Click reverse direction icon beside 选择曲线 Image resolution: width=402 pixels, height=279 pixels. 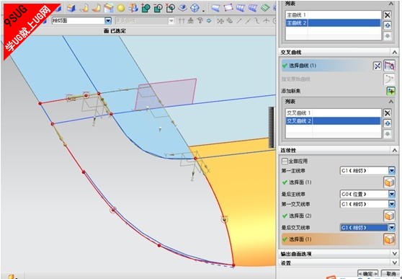tap(377, 66)
